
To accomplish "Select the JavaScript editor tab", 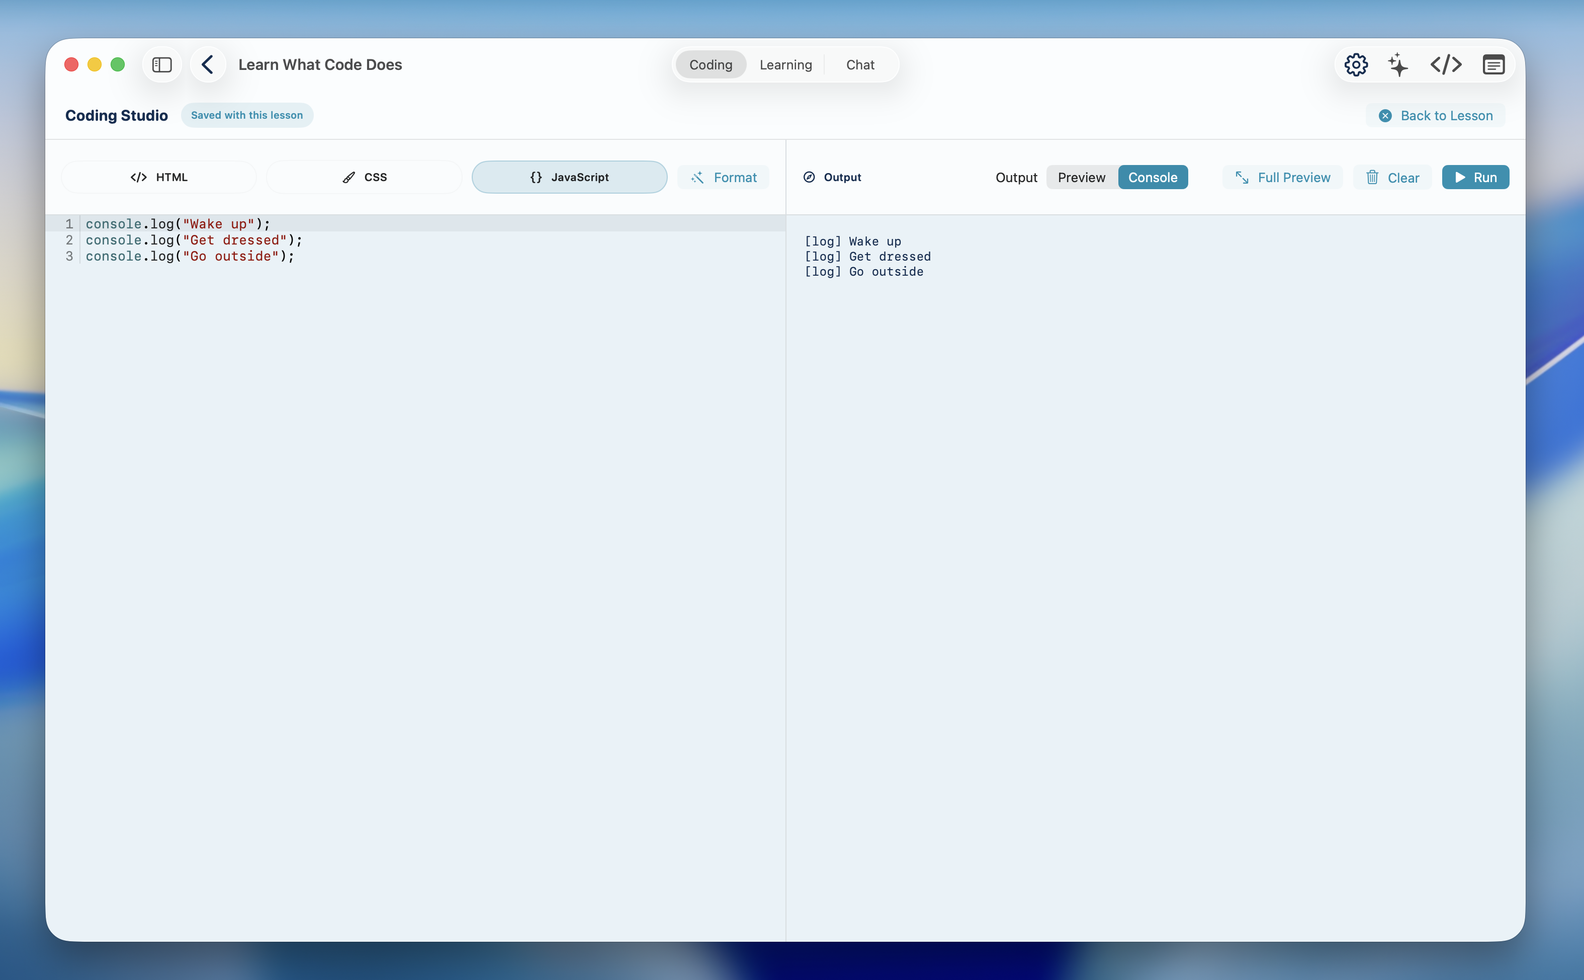I will (569, 177).
